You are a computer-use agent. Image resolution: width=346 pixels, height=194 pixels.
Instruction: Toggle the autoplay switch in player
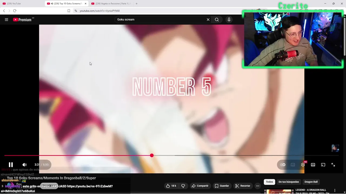tap(283, 165)
